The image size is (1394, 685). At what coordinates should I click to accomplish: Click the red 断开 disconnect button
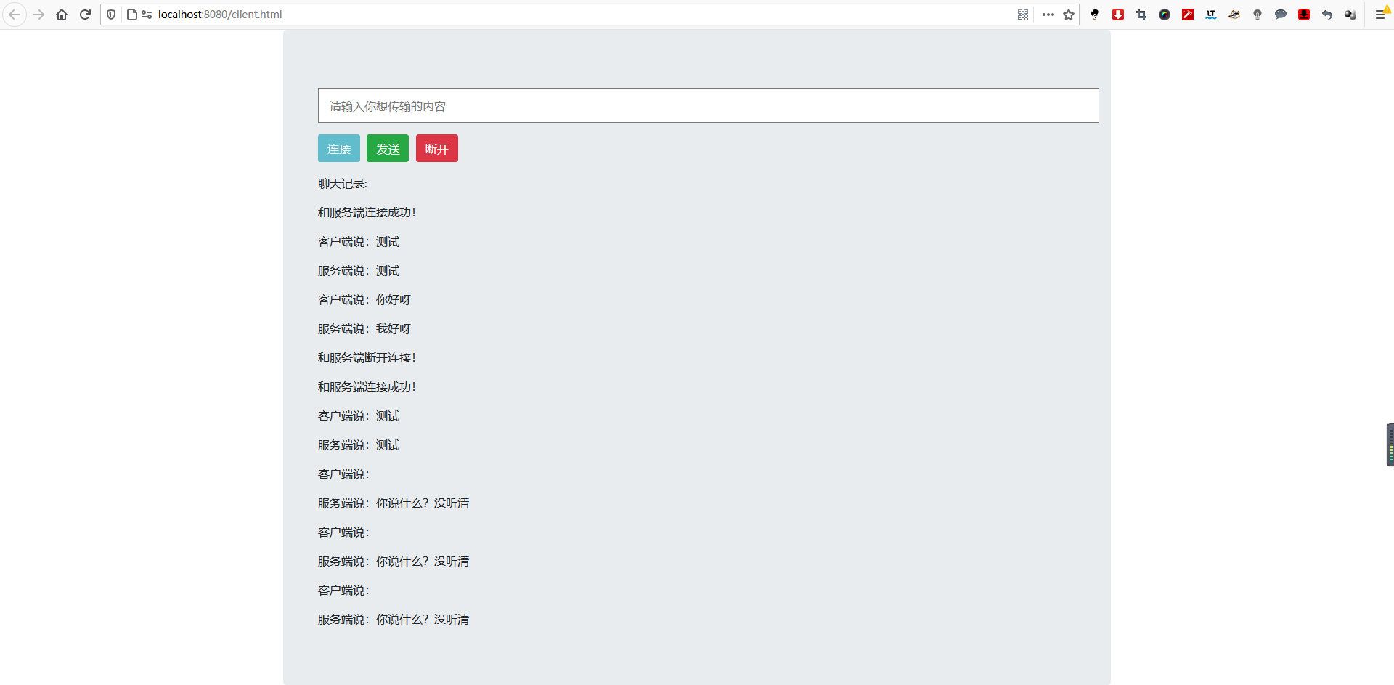tap(436, 149)
